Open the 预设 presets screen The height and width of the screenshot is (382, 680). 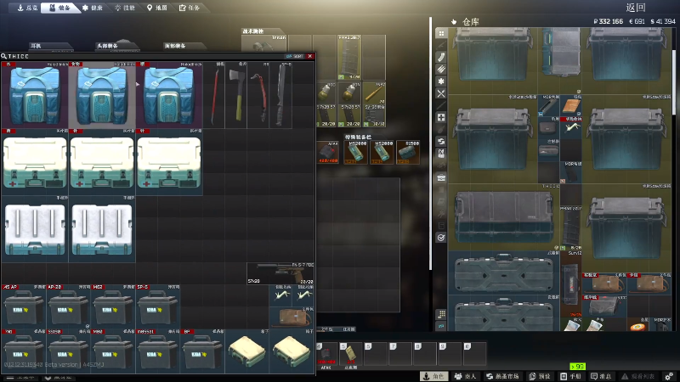(540, 376)
